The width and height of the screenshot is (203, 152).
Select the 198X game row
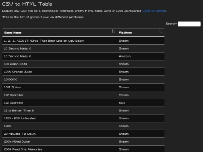coord(83,126)
